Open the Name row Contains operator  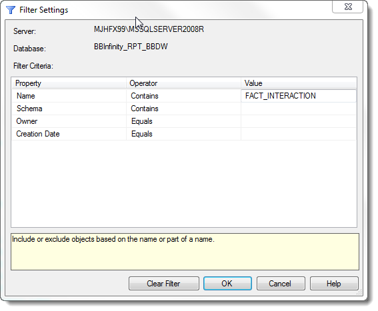tap(183, 96)
